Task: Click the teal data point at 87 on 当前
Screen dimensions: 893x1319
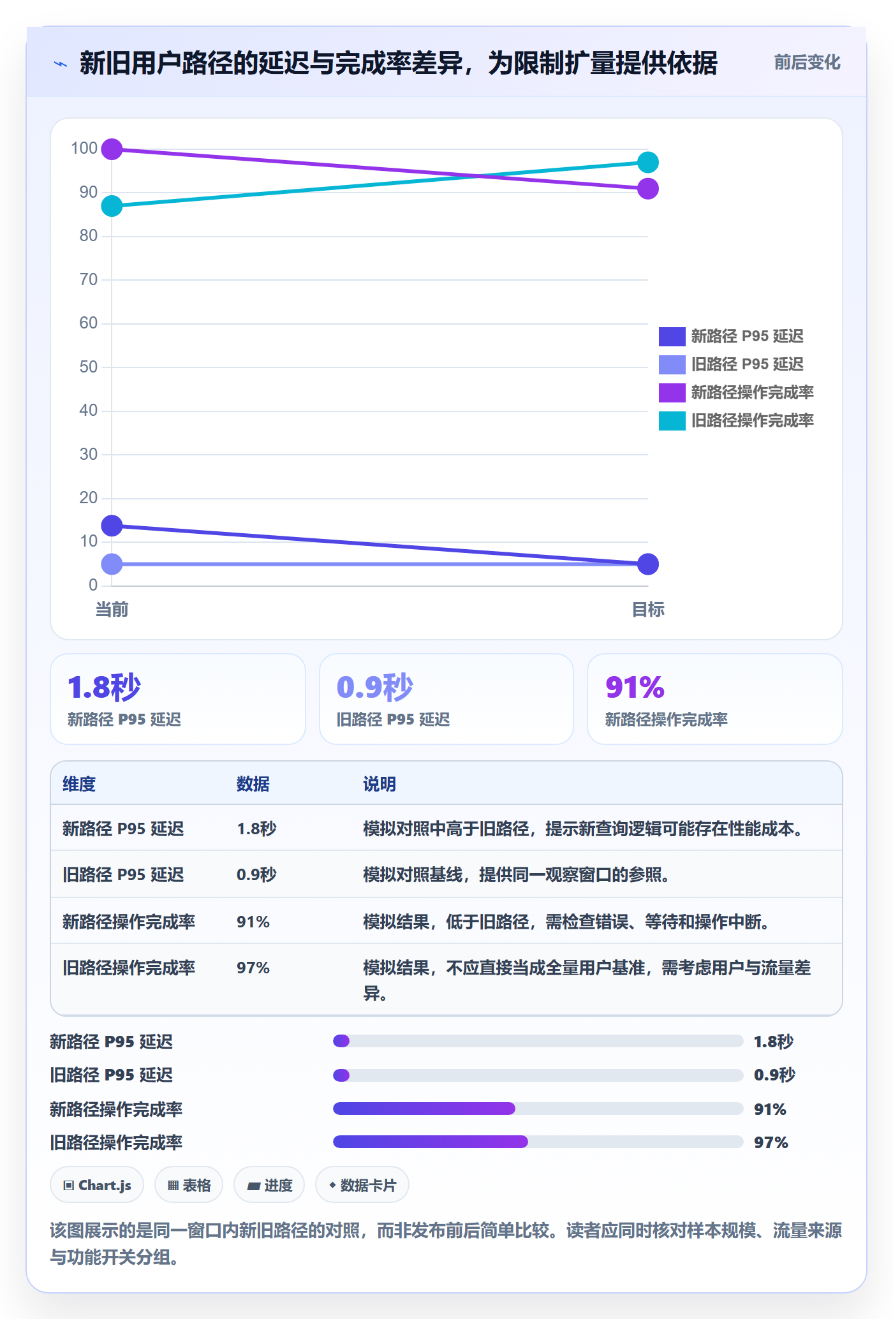Action: [x=112, y=206]
